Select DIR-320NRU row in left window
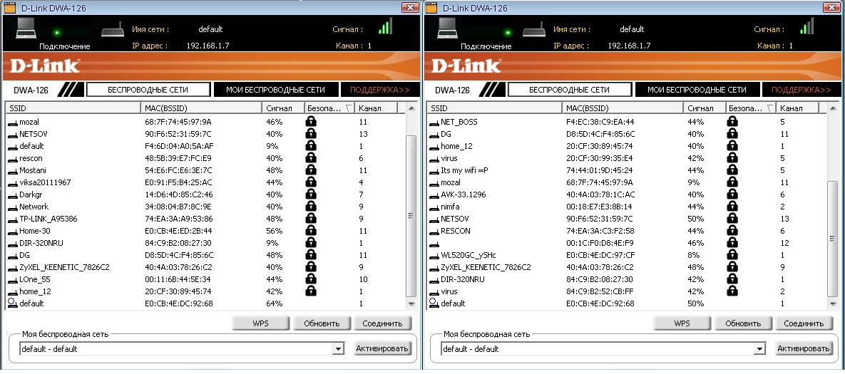The height and width of the screenshot is (374, 845). (x=205, y=243)
